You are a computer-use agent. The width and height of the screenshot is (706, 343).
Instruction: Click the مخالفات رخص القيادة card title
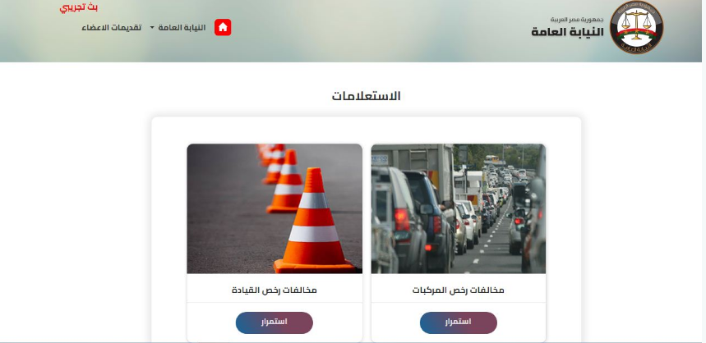tap(275, 290)
